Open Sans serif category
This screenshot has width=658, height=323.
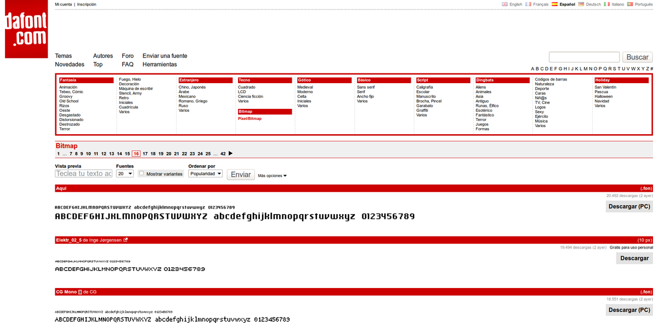[366, 87]
